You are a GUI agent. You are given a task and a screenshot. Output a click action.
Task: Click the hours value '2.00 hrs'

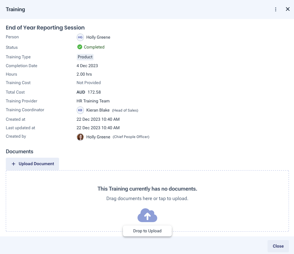point(84,74)
